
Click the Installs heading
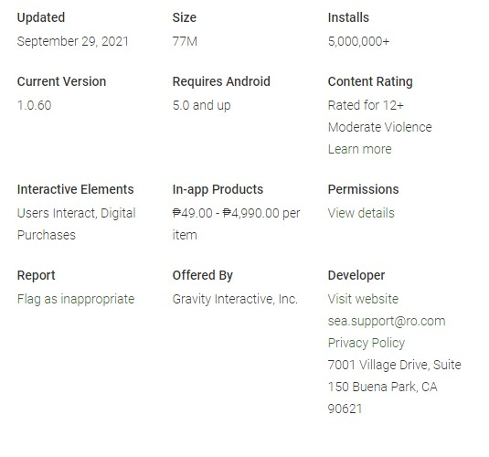pos(348,17)
